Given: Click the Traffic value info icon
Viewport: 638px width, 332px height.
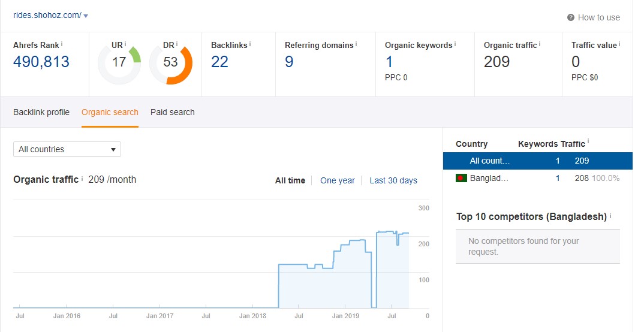Looking at the screenshot, I should click(x=619, y=44).
